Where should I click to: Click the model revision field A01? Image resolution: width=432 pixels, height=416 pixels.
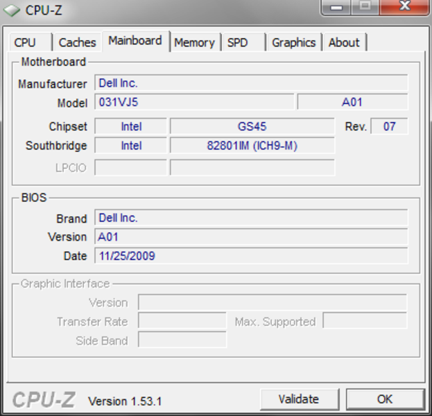pyautogui.click(x=352, y=102)
